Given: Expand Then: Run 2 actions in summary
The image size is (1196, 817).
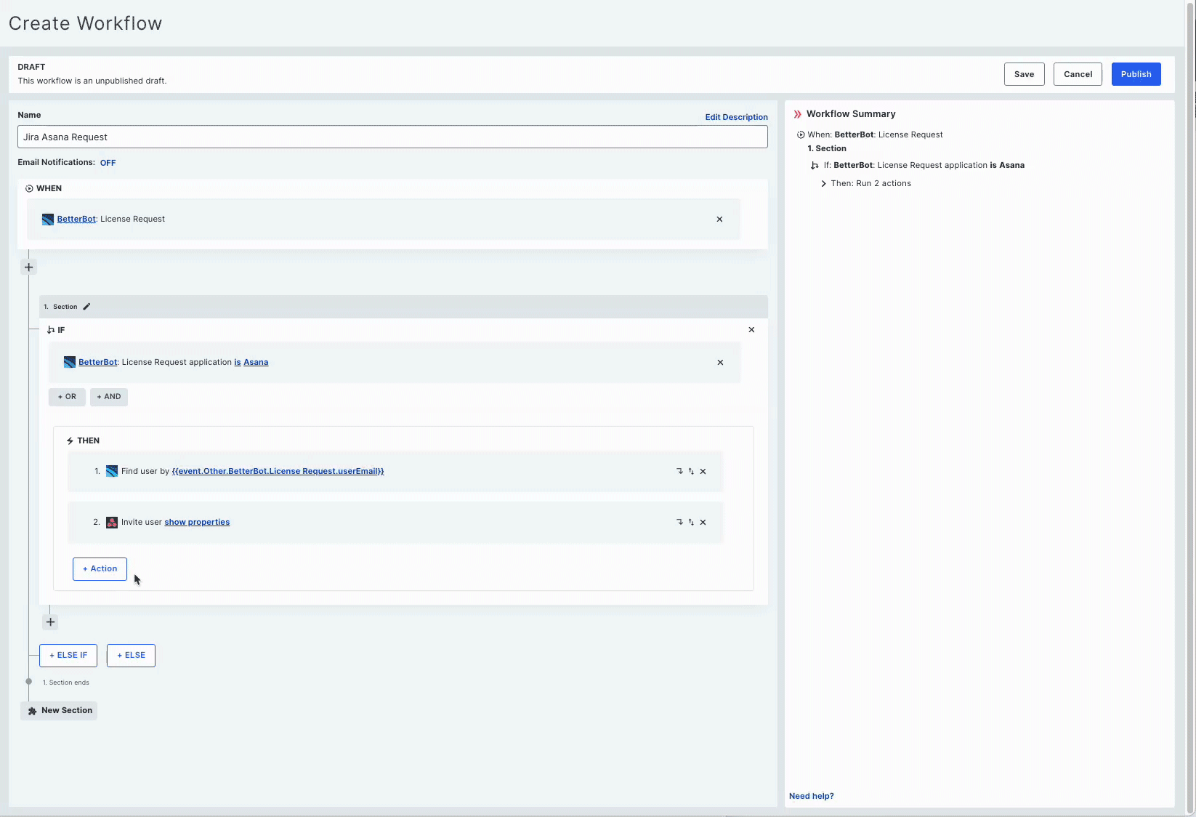Looking at the screenshot, I should pos(823,184).
